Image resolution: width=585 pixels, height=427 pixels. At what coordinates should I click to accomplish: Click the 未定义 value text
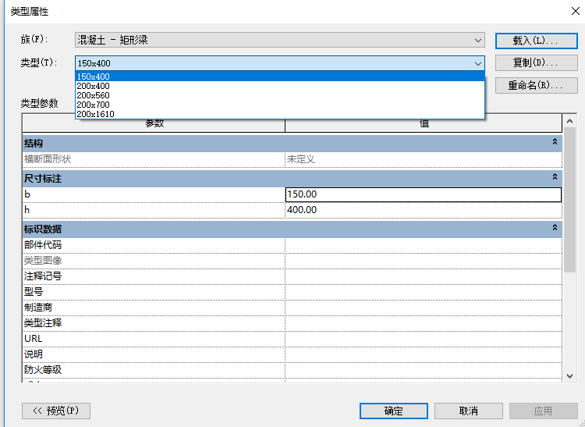[301, 159]
